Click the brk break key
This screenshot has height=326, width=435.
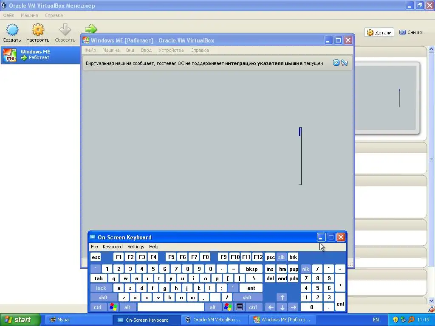[293, 257]
